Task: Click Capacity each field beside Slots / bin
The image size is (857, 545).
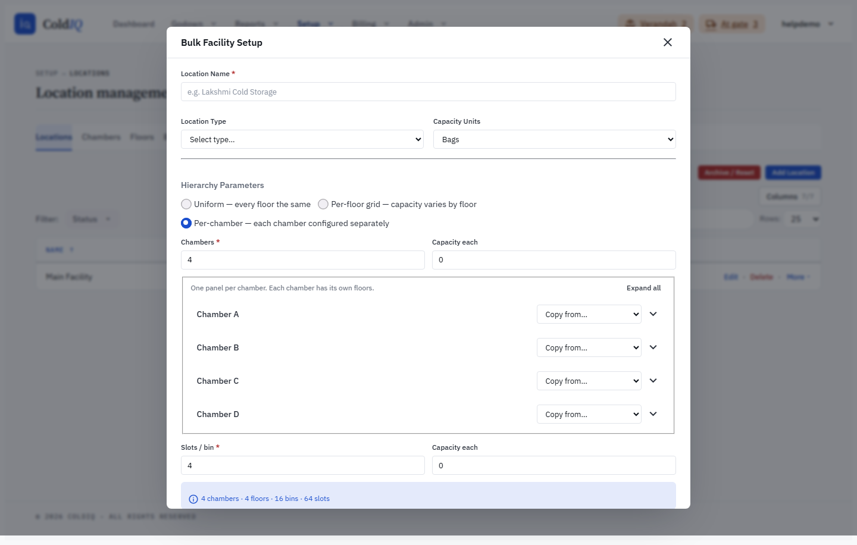Action: pos(554,465)
